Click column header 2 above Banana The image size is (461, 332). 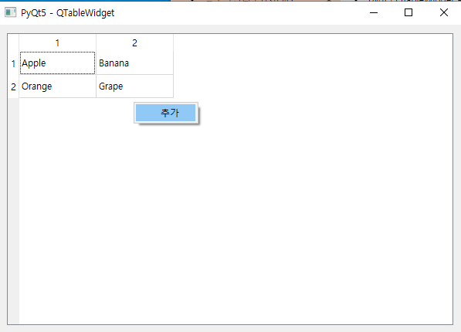[x=134, y=43]
